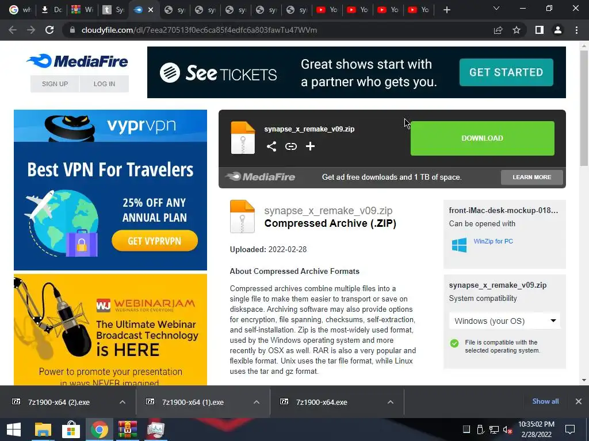Image resolution: width=589 pixels, height=441 pixels.
Task: Click the monitor app icon in the taskbar
Action: 155,430
